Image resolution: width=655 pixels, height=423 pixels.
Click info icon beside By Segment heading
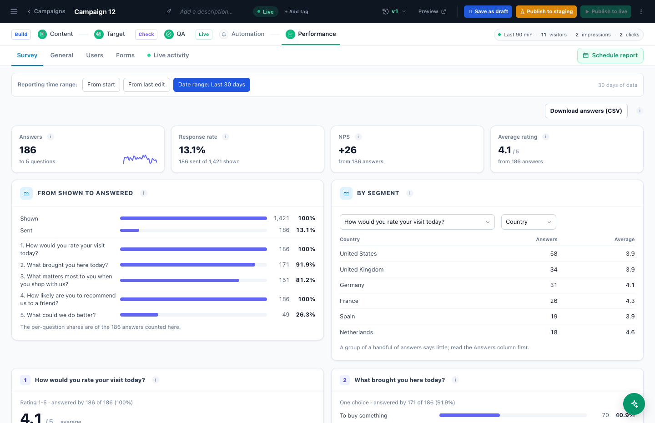pos(410,193)
